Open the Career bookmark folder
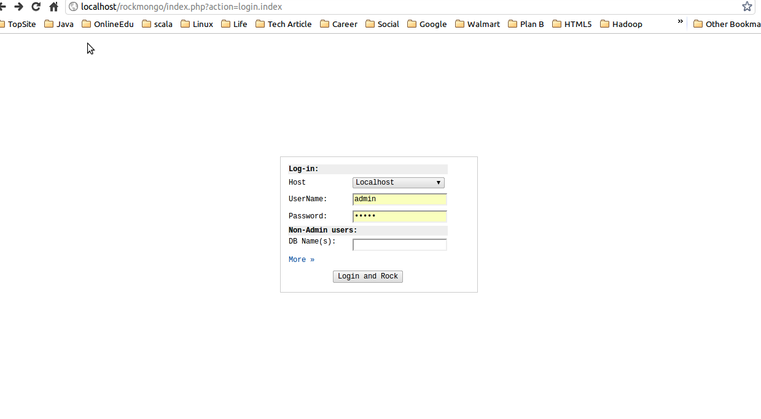This screenshot has width=761, height=419. coord(339,24)
